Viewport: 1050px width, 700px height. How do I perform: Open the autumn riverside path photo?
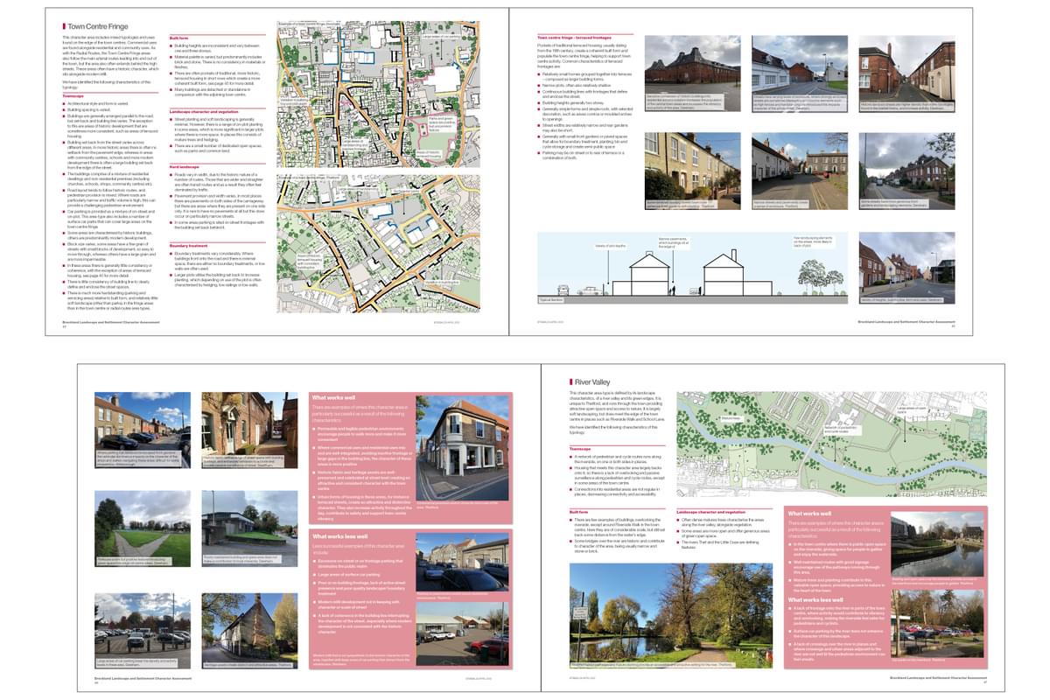(x=670, y=605)
